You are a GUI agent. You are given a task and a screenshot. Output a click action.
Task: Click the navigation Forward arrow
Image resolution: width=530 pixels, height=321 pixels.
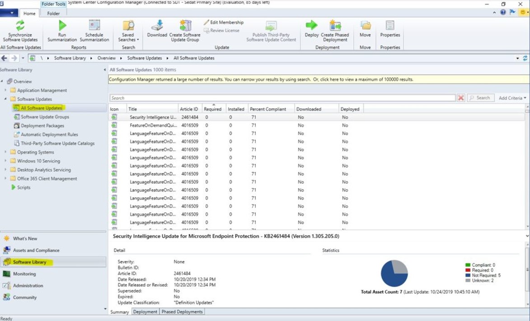pos(14,58)
